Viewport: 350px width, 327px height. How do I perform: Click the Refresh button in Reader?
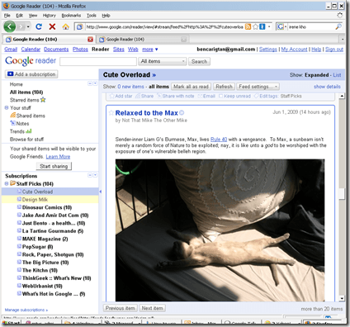pyautogui.click(x=224, y=87)
